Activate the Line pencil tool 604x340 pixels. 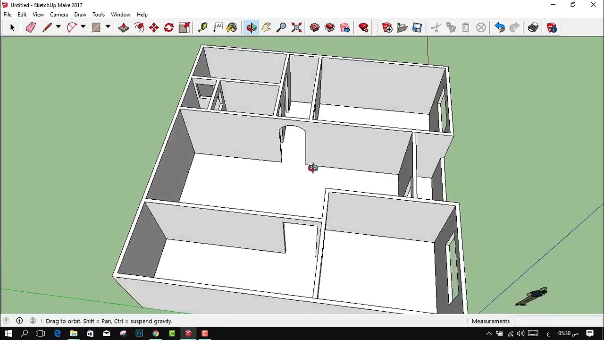47,28
